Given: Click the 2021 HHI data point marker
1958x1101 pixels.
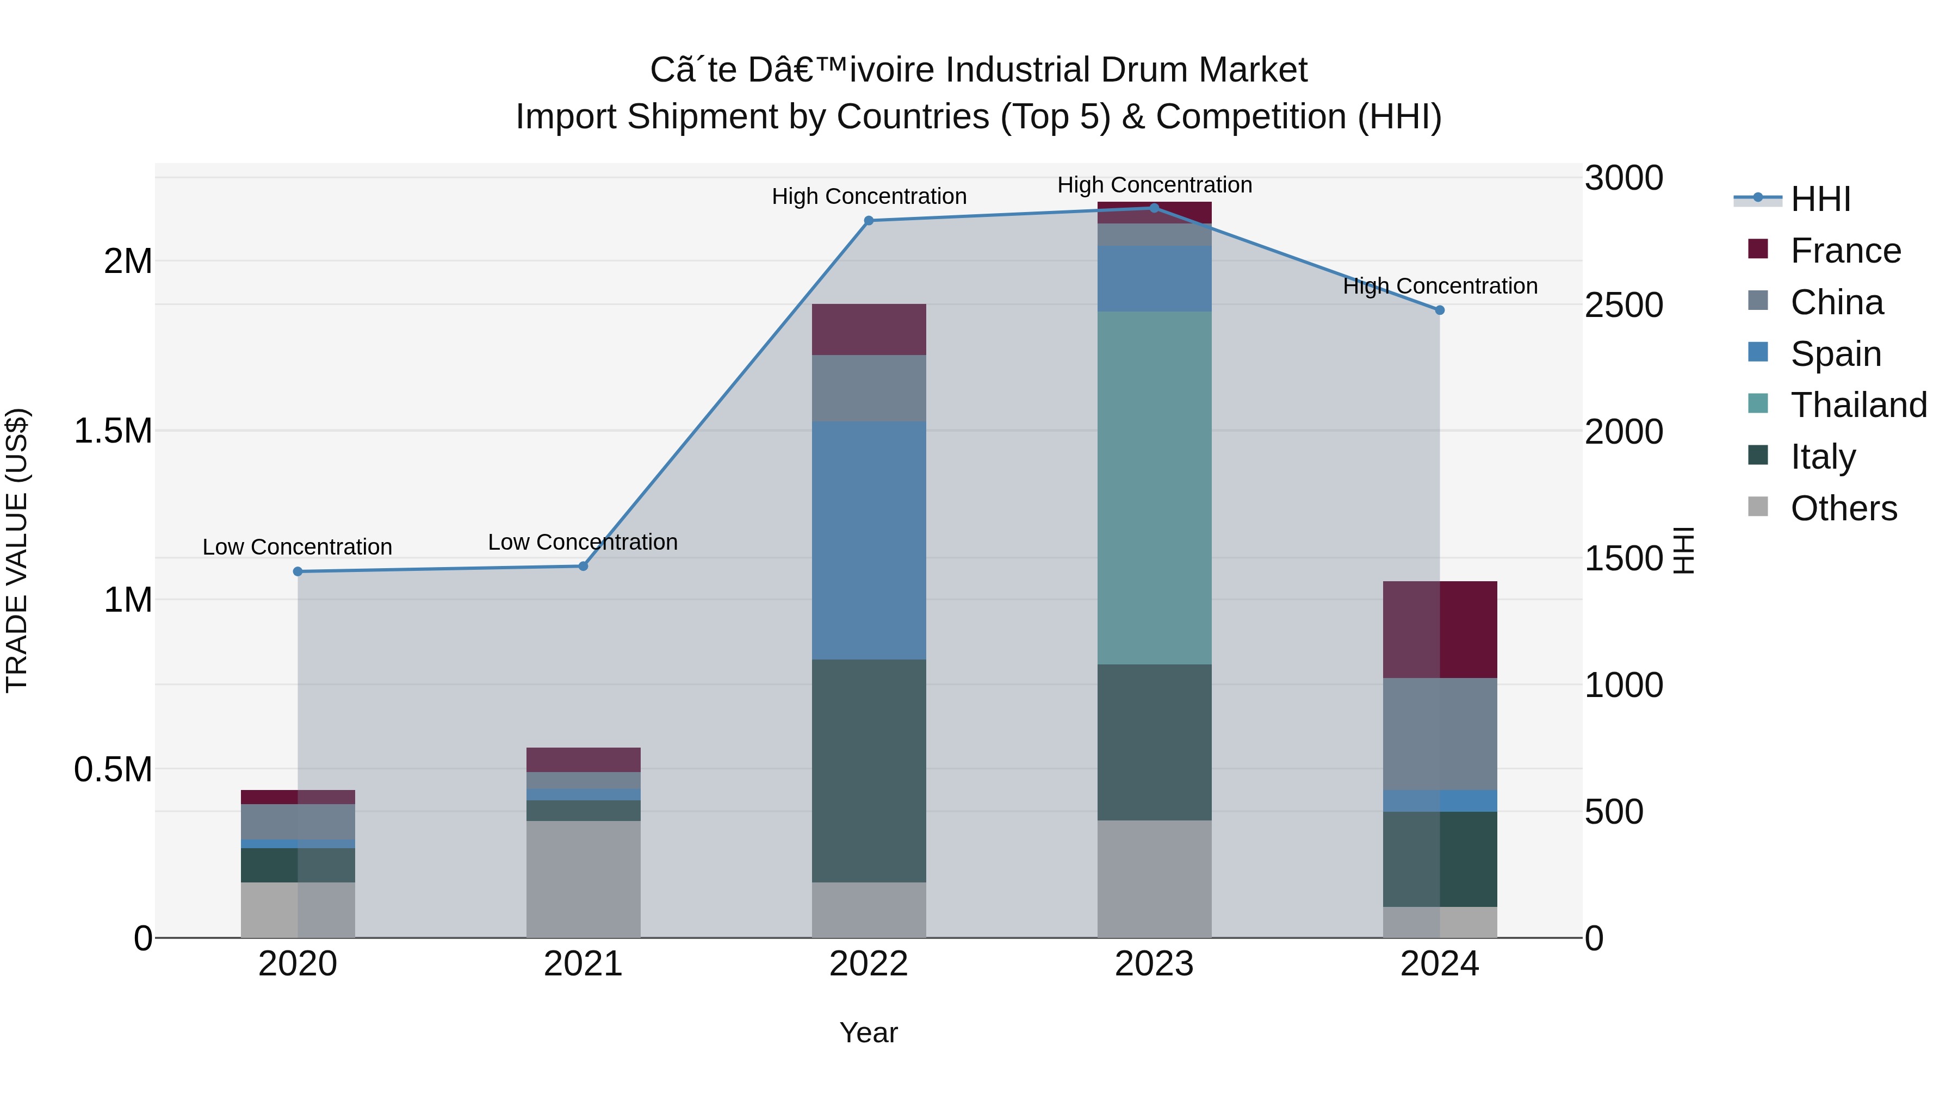Looking at the screenshot, I should click(x=583, y=566).
